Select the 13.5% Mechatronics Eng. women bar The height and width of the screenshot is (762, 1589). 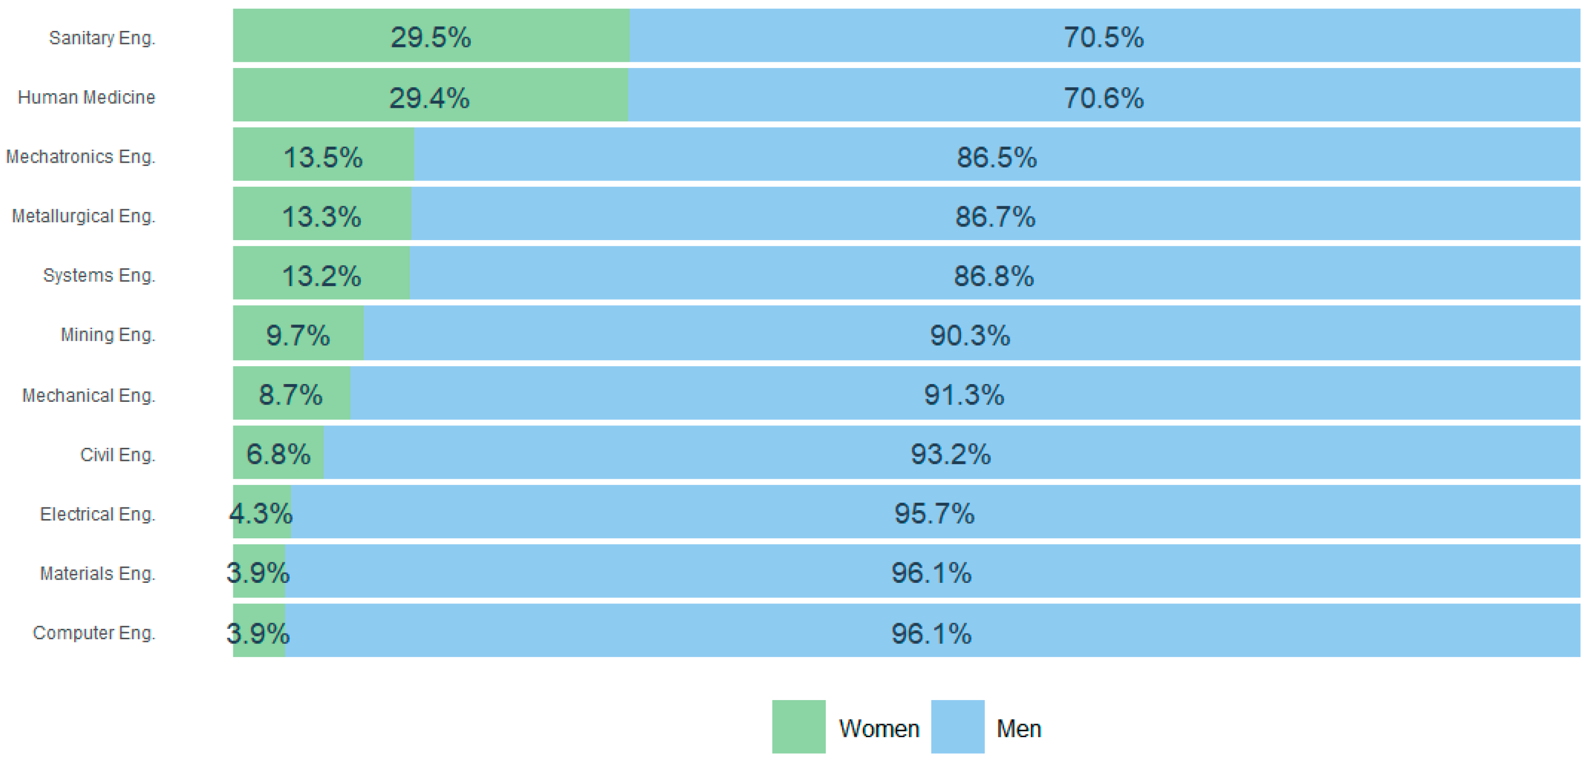pyautogui.click(x=322, y=155)
